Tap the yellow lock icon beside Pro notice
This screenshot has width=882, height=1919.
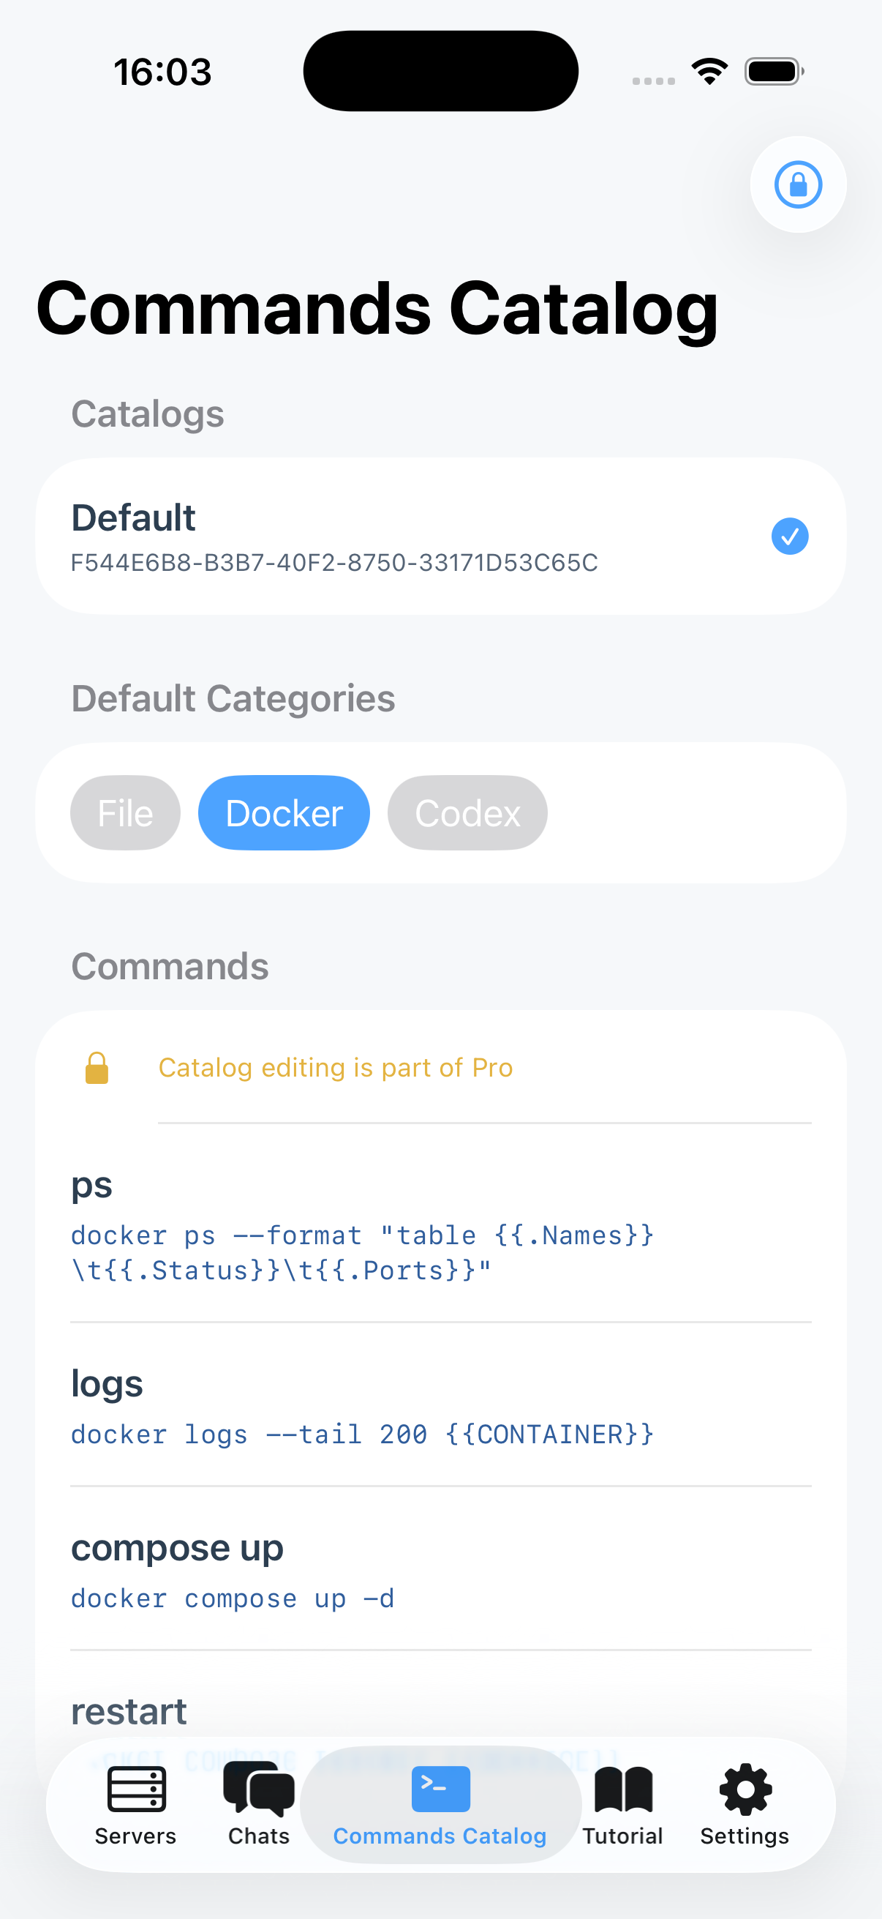pyautogui.click(x=97, y=1067)
